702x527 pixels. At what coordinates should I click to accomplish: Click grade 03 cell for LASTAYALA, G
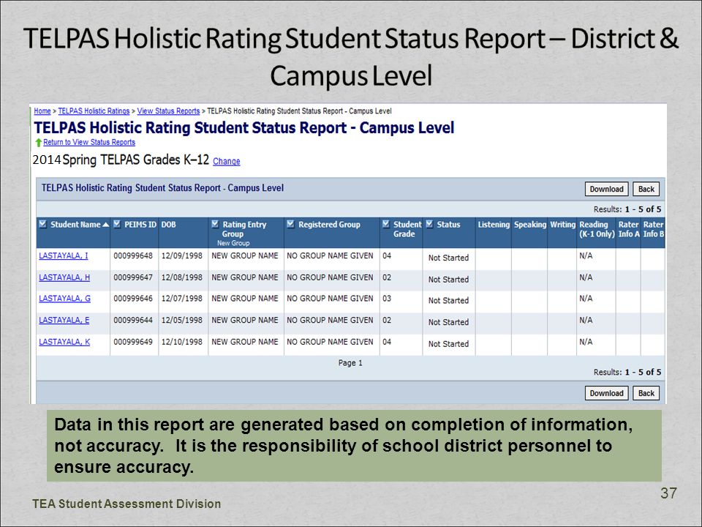tap(387, 299)
